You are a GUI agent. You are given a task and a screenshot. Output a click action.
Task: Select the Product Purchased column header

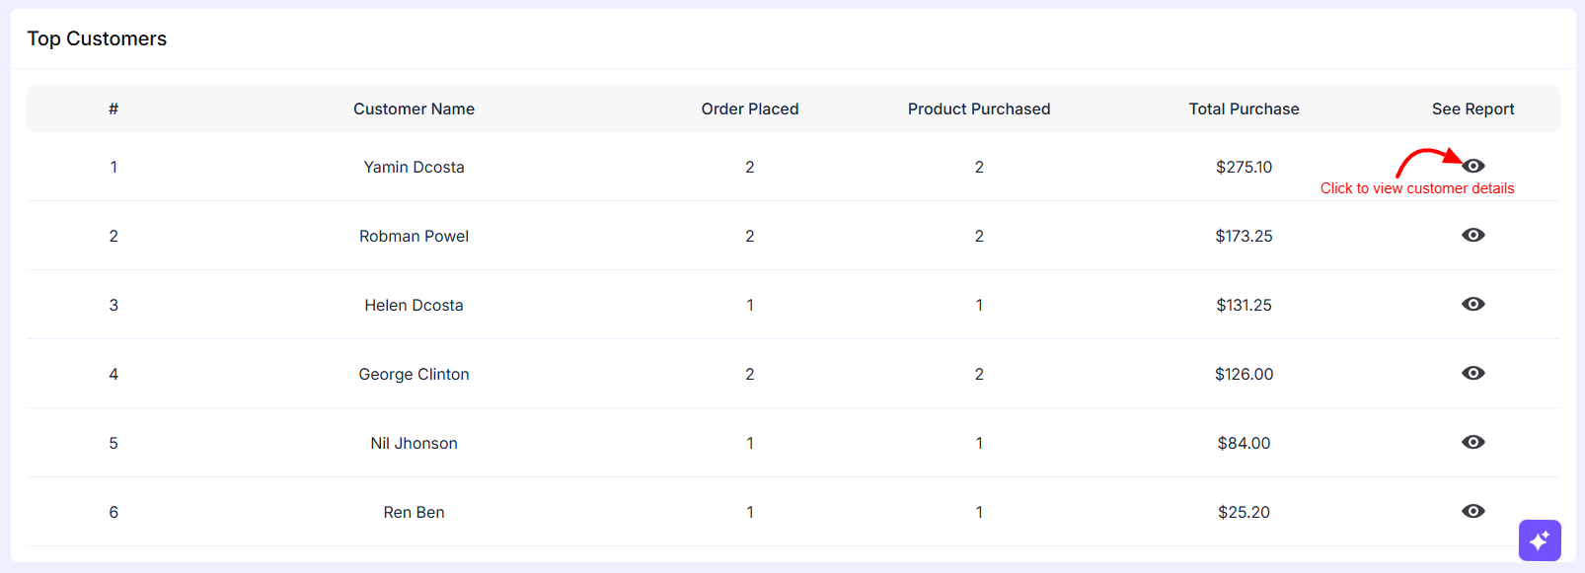click(x=979, y=108)
